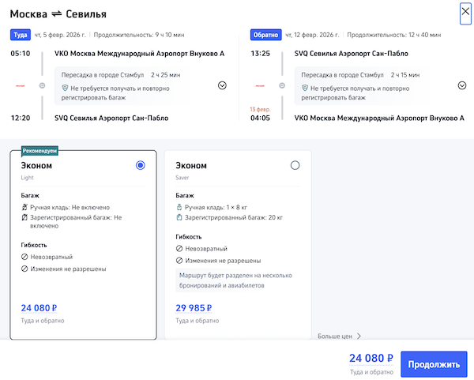This screenshot has width=474, height=380.
Task: Close the Москва–Севилья flight details dialog
Action: point(465,12)
